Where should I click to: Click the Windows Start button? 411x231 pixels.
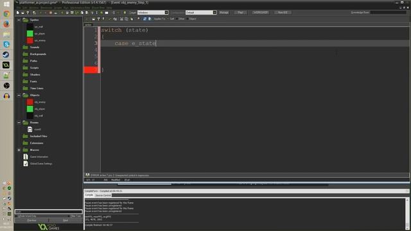6,4
